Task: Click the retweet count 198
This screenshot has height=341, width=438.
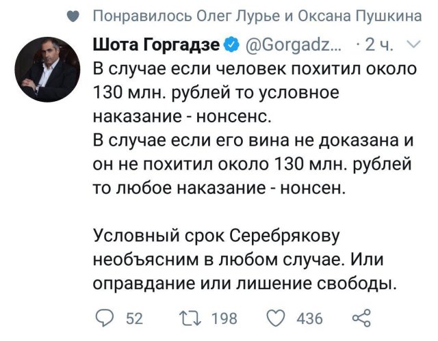Action: 224,318
